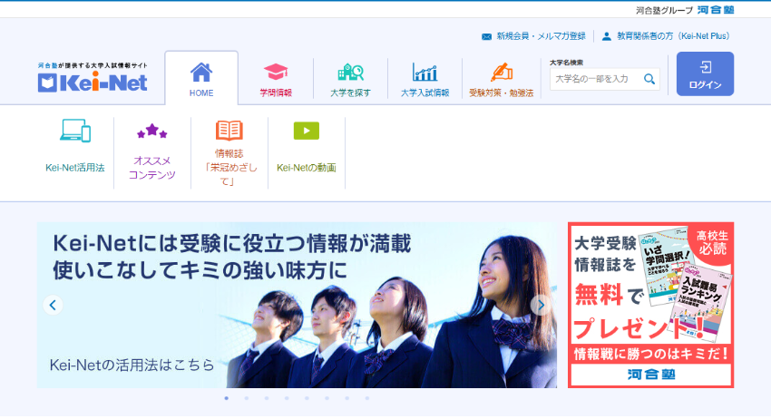
Task: Open Kei-Netの動画 text link
Action: (307, 168)
